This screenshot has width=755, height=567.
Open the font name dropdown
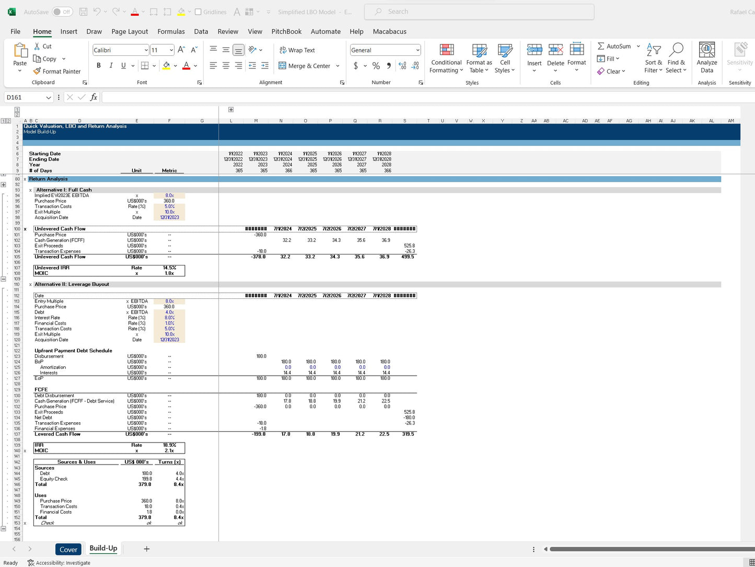[x=146, y=50]
